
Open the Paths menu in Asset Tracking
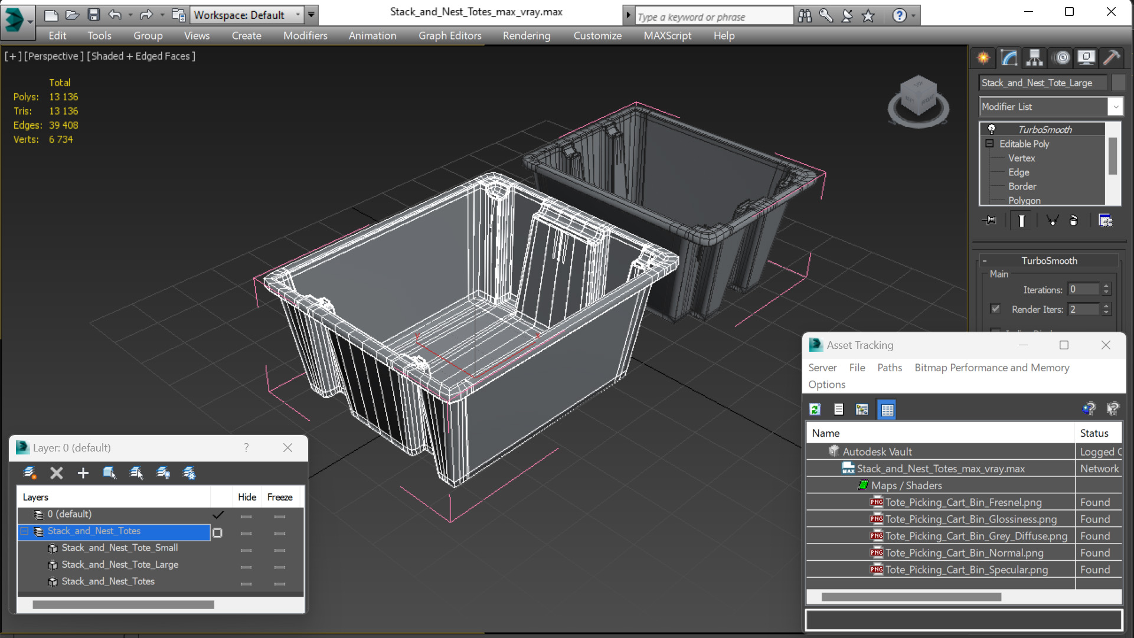(889, 367)
